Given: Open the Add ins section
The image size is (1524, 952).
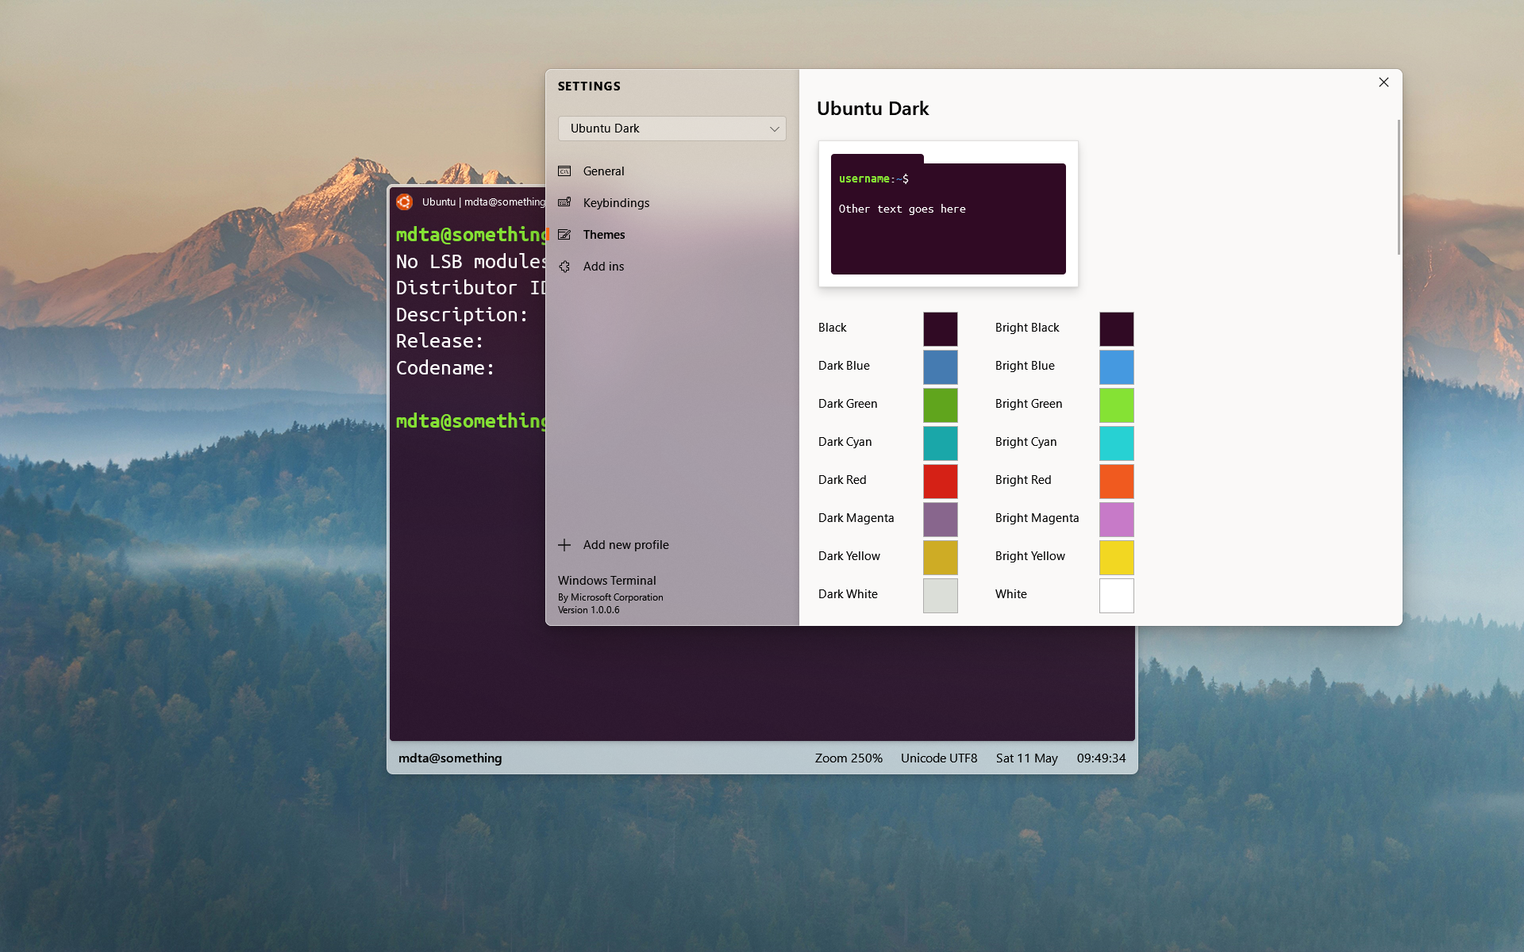Looking at the screenshot, I should tap(603, 267).
